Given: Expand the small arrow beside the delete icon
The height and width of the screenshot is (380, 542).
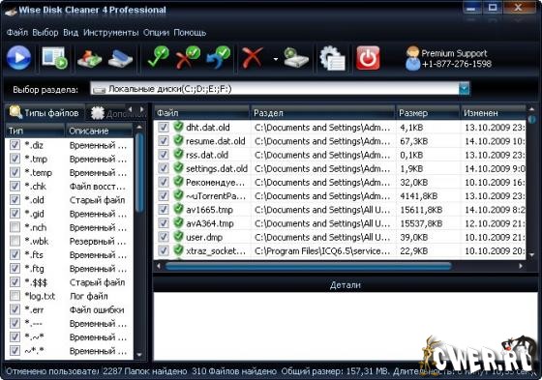Looking at the screenshot, I should click(276, 59).
